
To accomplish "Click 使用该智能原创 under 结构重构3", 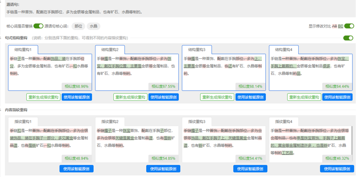I will pos(251,97).
